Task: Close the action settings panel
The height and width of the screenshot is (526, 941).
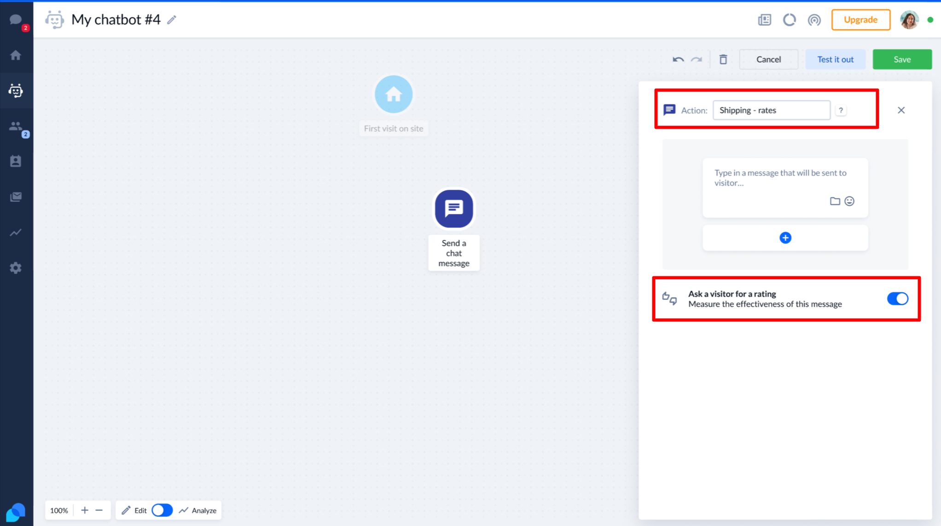Action: point(901,110)
